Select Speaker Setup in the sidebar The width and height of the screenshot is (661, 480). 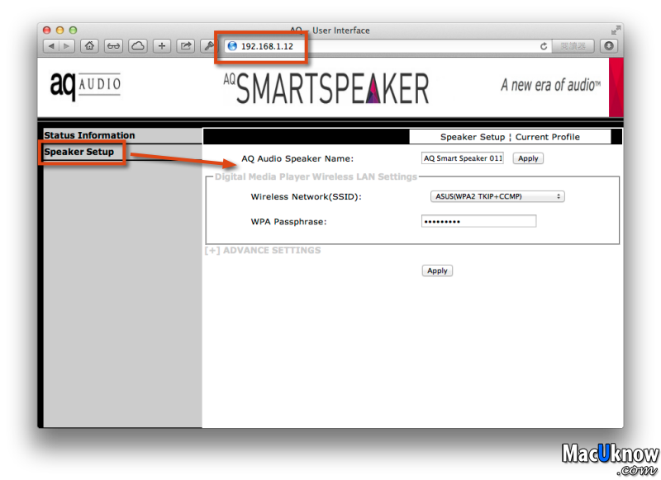point(79,152)
